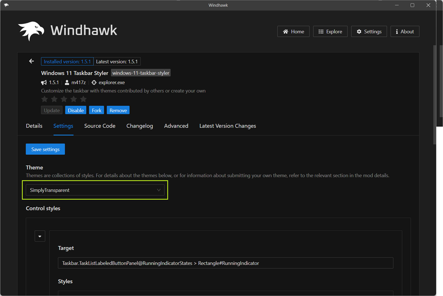Open the About page
Viewport: 443px width, 296px height.
pos(404,32)
